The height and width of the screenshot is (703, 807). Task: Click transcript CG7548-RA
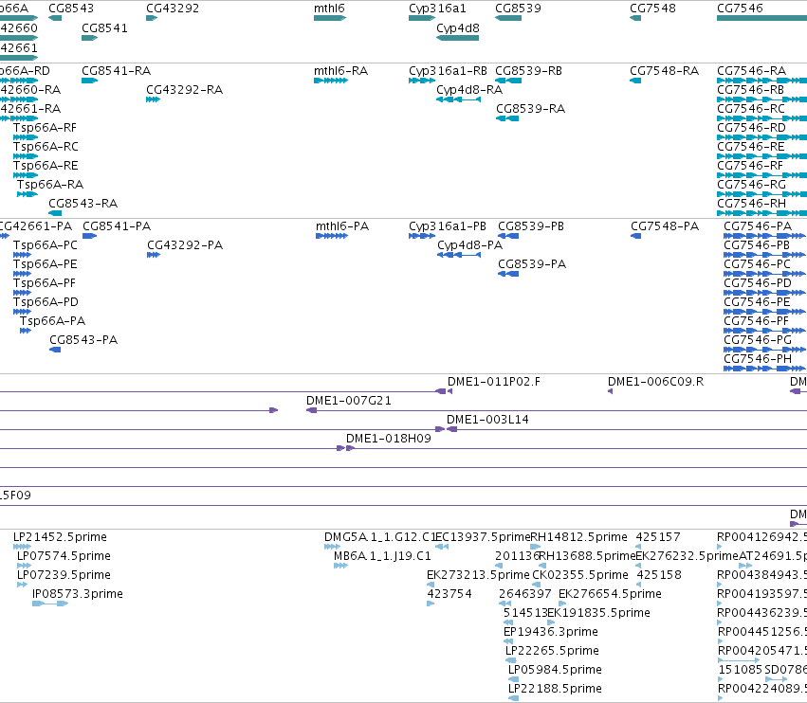pyautogui.click(x=665, y=71)
